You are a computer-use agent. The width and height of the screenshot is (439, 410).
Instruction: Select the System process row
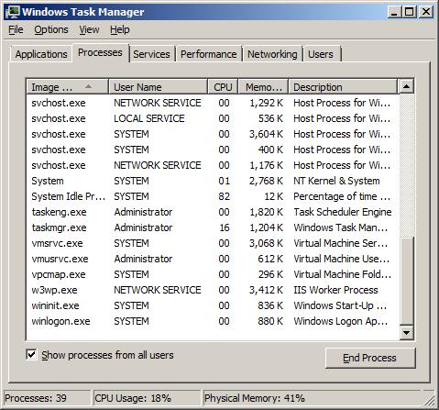tap(213, 181)
